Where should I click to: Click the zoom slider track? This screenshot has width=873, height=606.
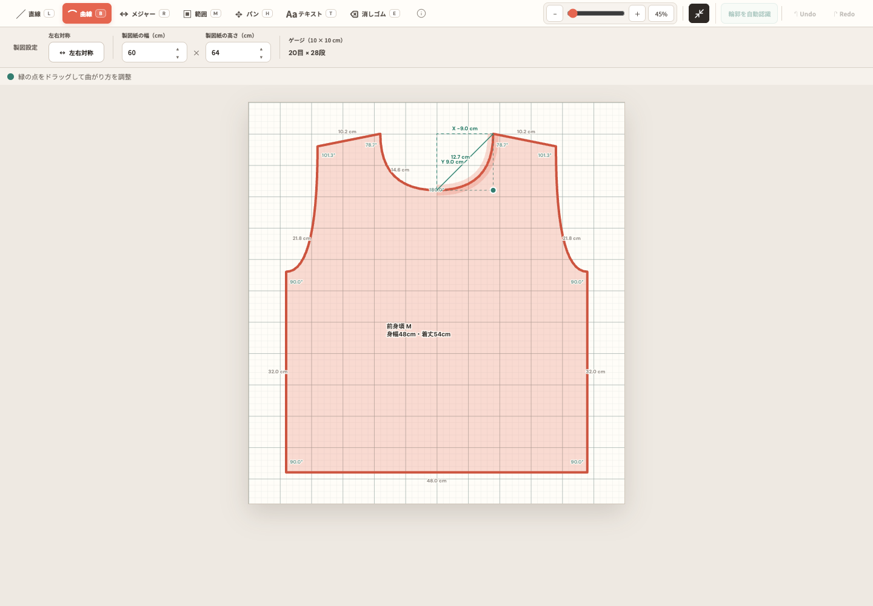click(596, 13)
